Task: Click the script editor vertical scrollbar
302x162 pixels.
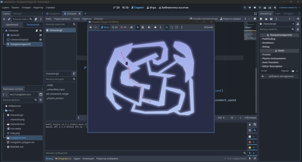Action: [256, 90]
